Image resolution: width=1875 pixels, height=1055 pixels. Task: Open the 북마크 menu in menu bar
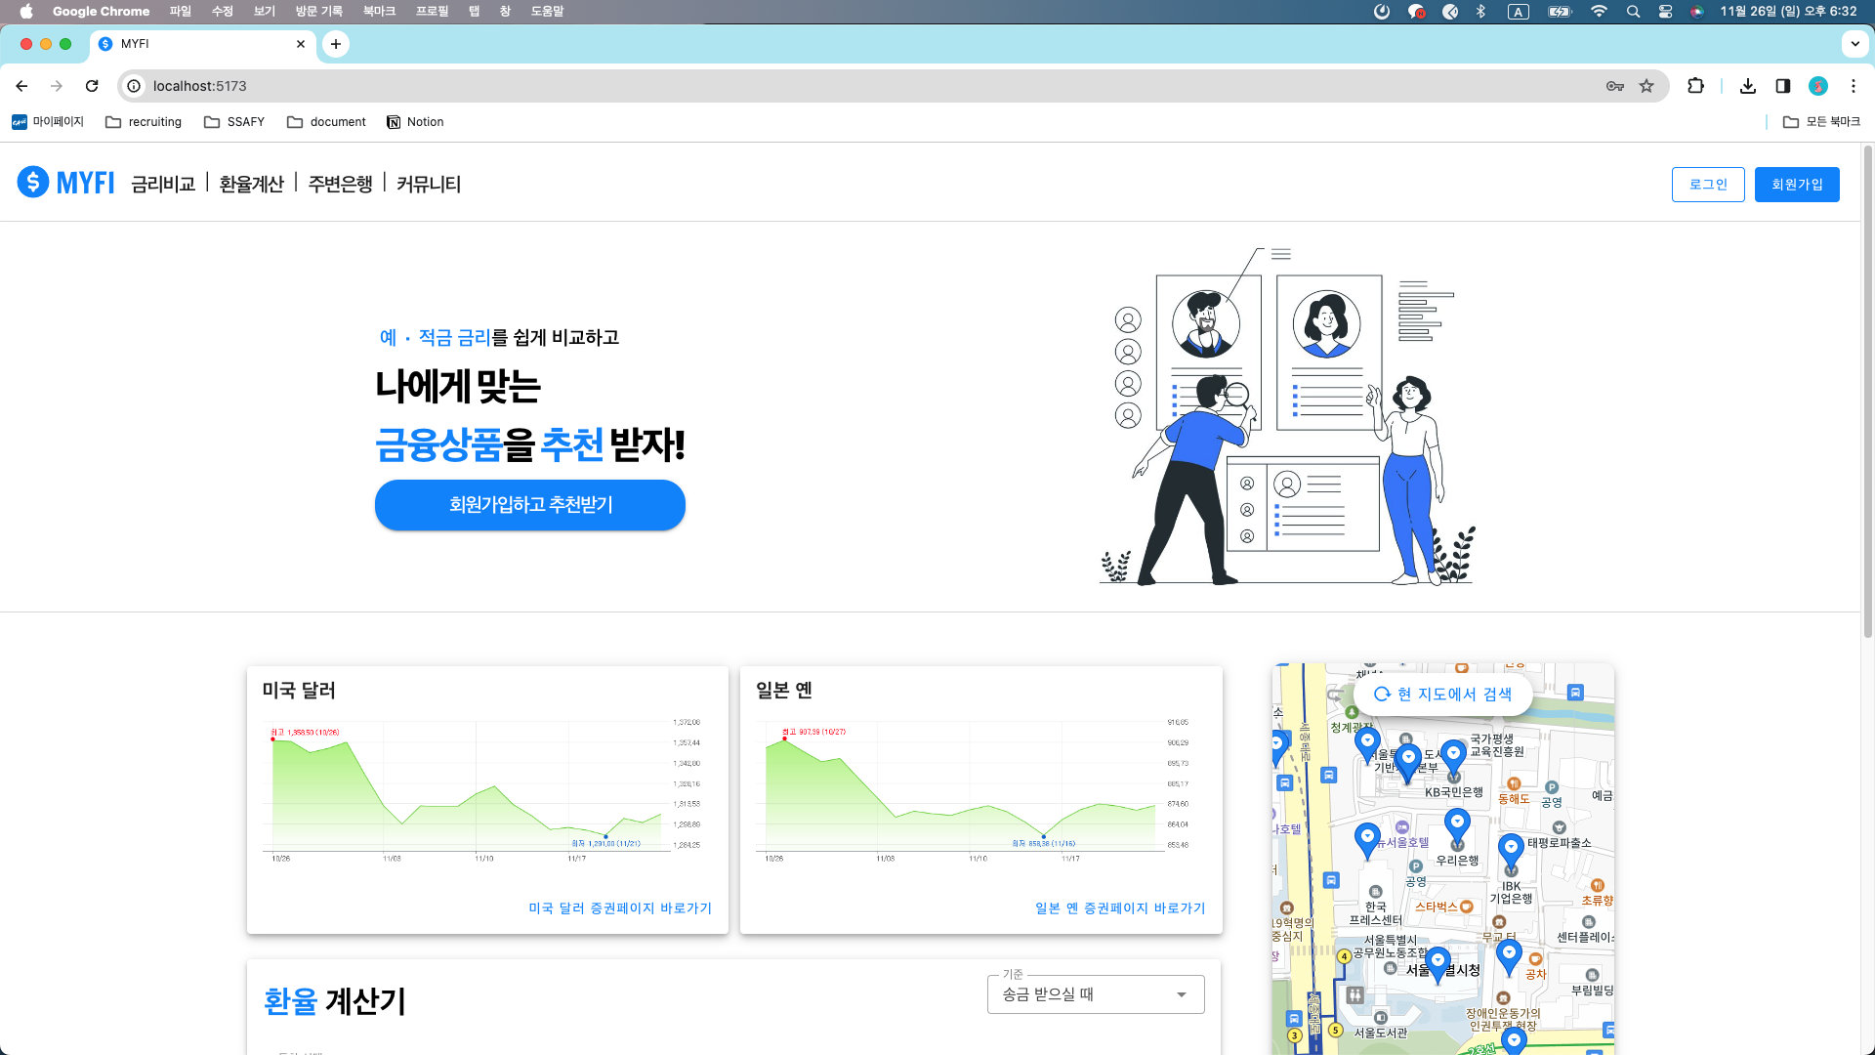pyautogui.click(x=379, y=12)
